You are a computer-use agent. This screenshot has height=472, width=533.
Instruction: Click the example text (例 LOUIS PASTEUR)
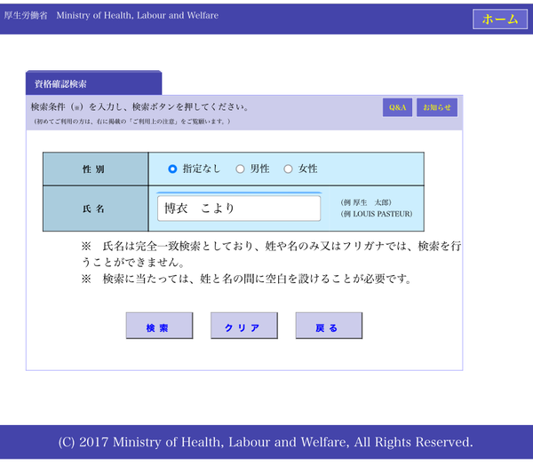[x=377, y=214]
